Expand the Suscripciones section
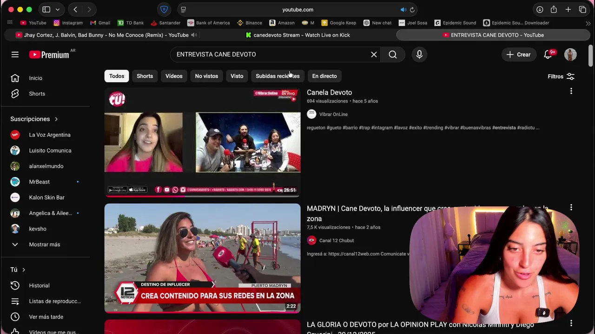The width and height of the screenshot is (595, 334). [x=34, y=119]
